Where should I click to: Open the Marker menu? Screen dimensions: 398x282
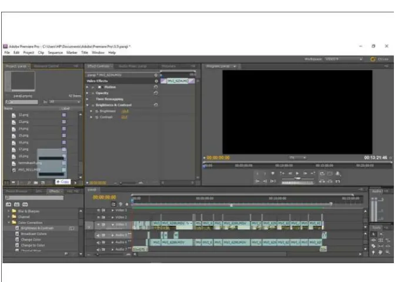pyautogui.click(x=72, y=52)
